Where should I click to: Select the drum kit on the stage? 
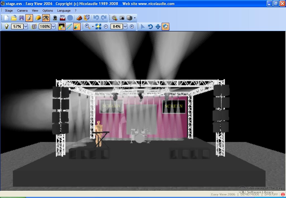coord(140,136)
